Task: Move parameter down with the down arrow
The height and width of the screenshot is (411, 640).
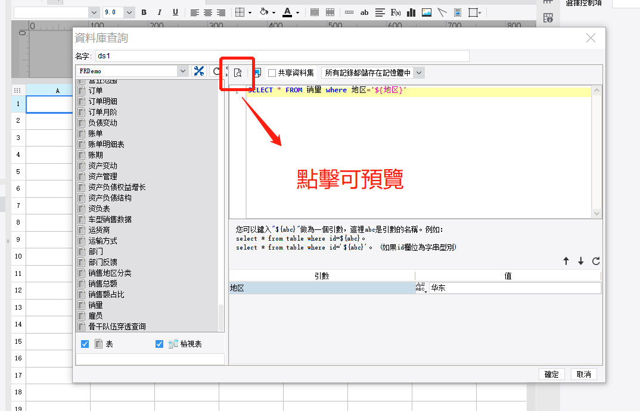Action: click(x=581, y=261)
